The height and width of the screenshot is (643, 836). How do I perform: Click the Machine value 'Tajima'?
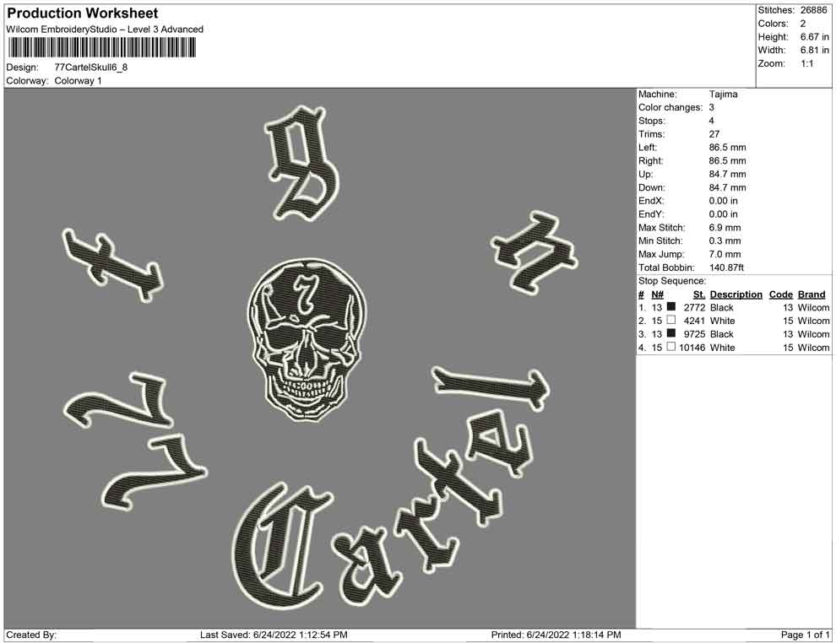[x=723, y=95]
